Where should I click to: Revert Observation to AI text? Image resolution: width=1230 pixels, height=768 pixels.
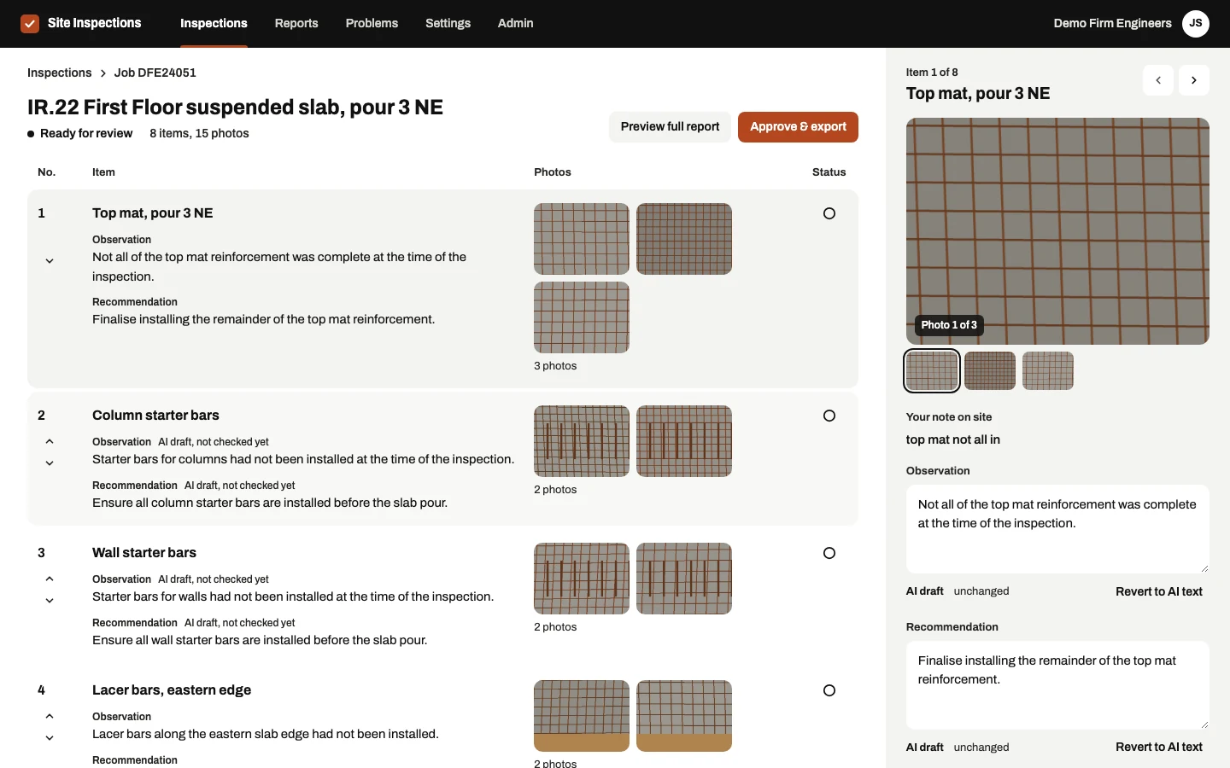(1159, 591)
